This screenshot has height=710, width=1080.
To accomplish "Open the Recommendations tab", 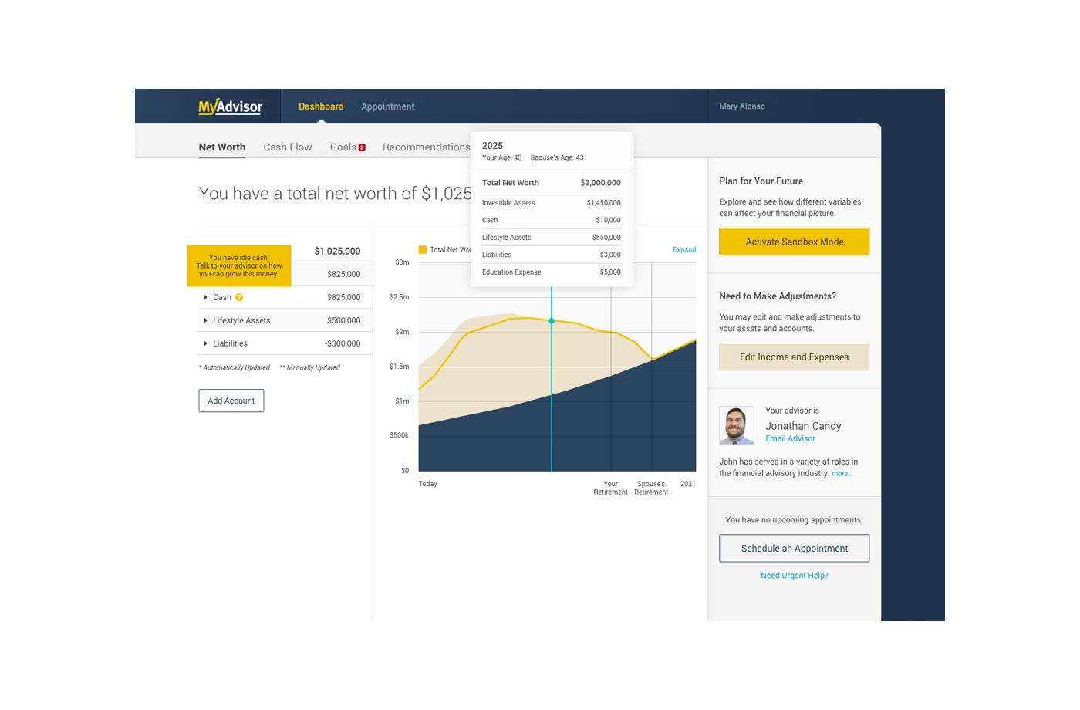I will (426, 147).
